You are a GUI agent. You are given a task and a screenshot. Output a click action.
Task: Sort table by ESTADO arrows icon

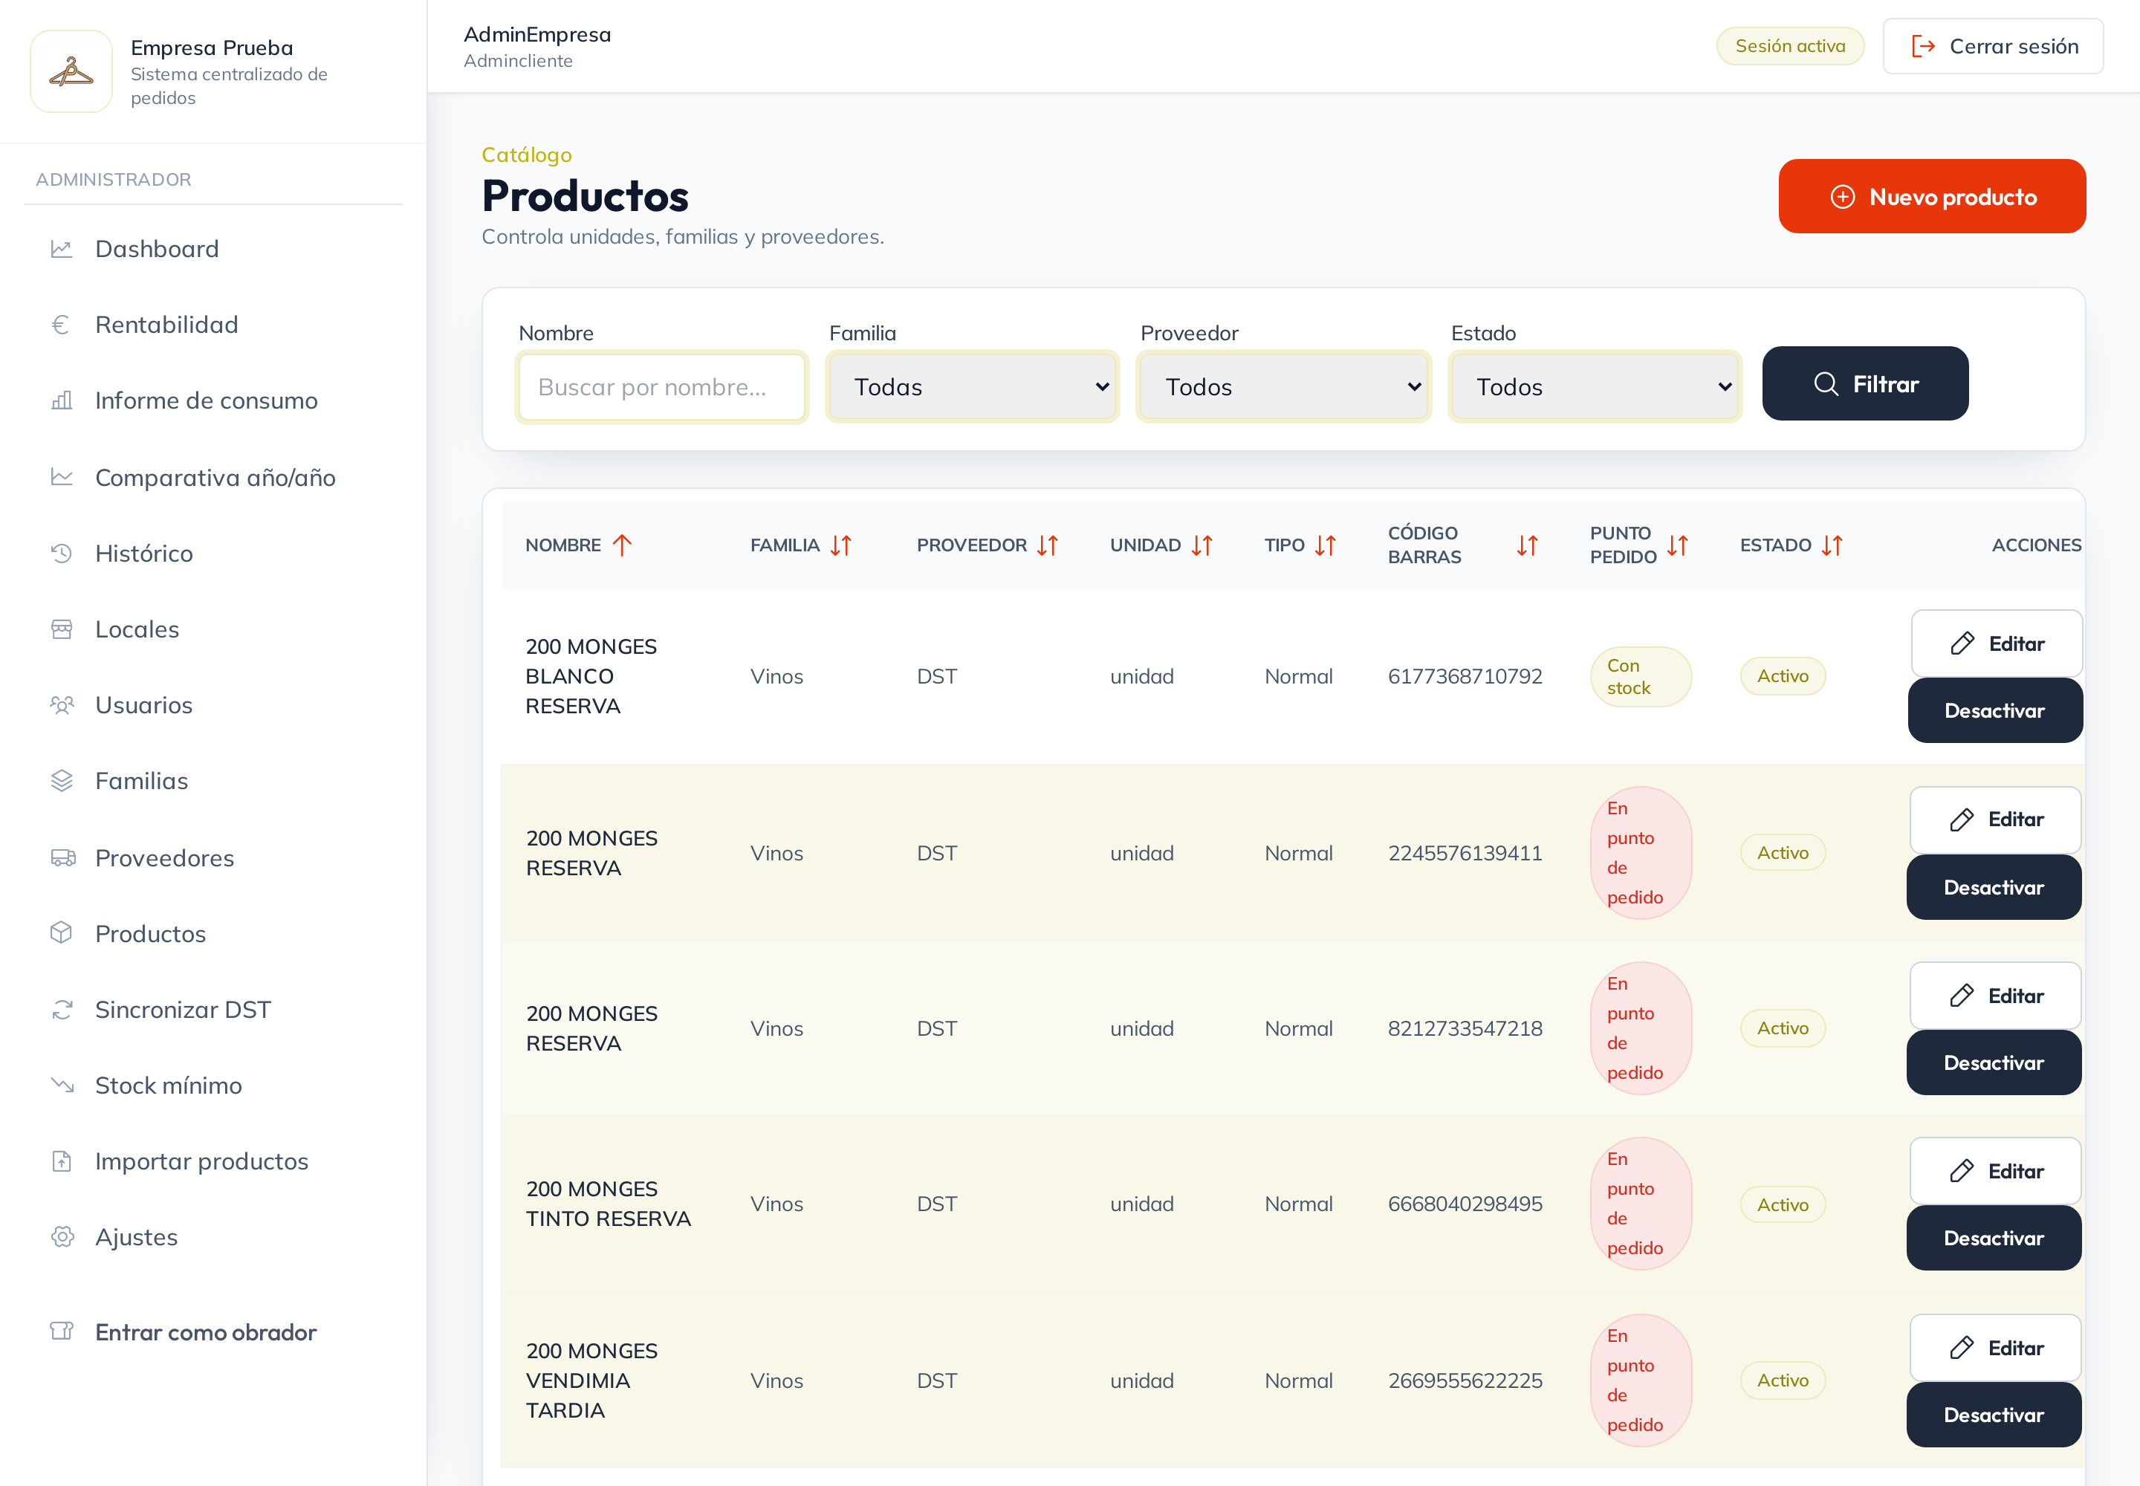[x=1832, y=545]
